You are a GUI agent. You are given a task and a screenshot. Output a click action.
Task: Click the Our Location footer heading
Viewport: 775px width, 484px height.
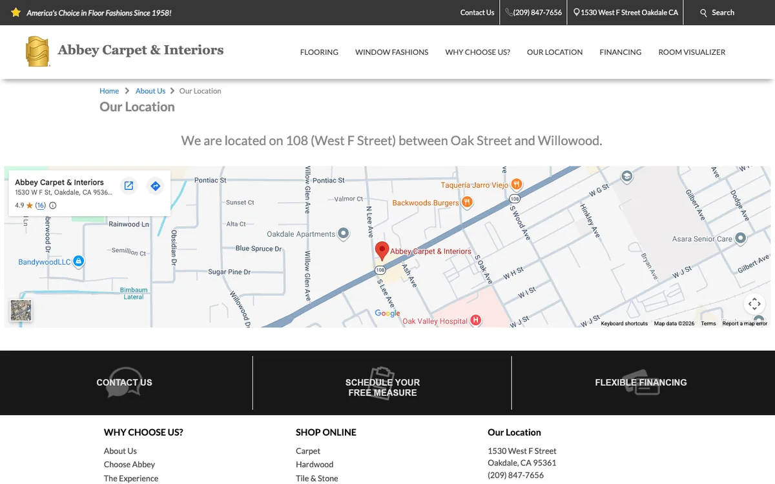pos(514,432)
